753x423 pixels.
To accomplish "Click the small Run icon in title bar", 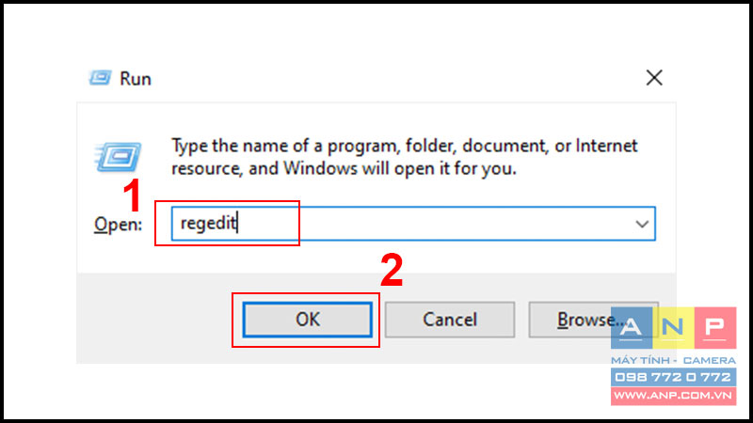I will [x=100, y=78].
